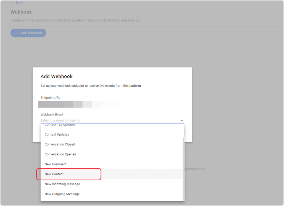Select the New Comment event
The height and width of the screenshot is (206, 284).
coord(55,164)
